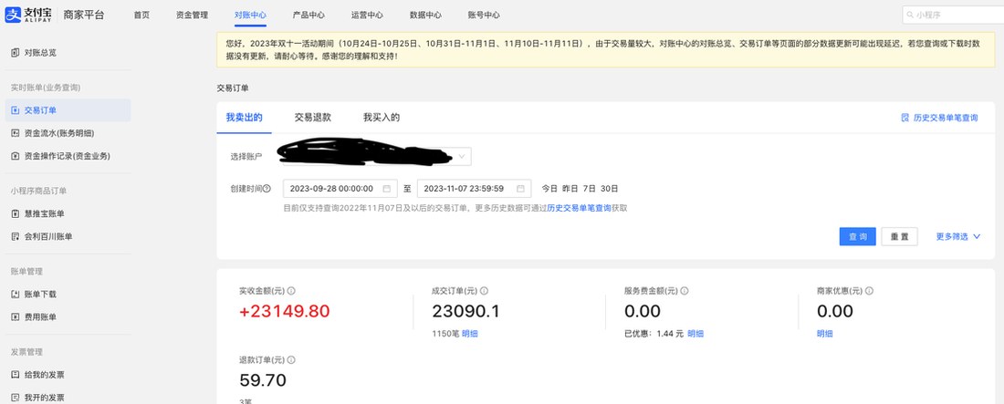Open calendar icon in start date field
The width and height of the screenshot is (1004, 404).
coord(387,189)
